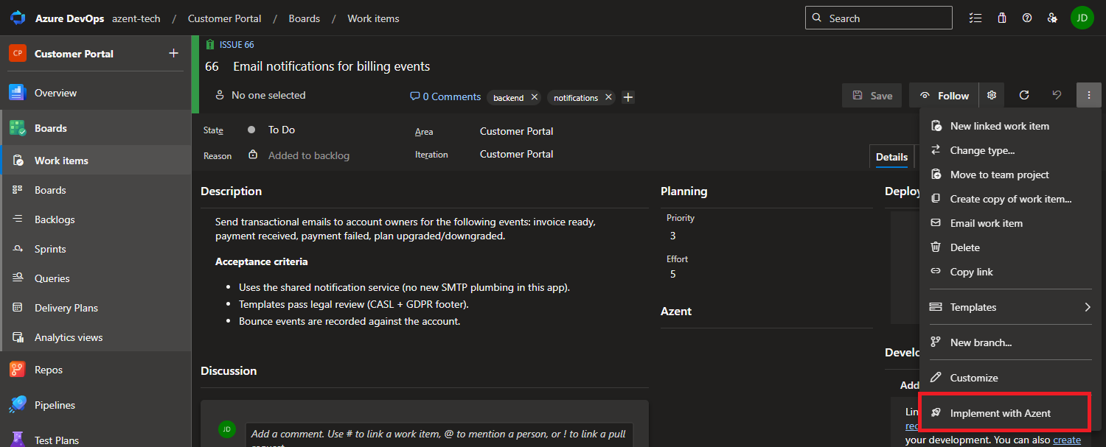Viewport: 1106px width, 447px height.
Task: Click the Add a comment field
Action: pos(439,434)
